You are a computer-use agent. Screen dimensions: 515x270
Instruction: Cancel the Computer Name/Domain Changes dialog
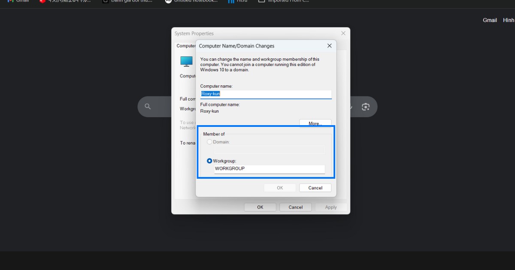[315, 188]
